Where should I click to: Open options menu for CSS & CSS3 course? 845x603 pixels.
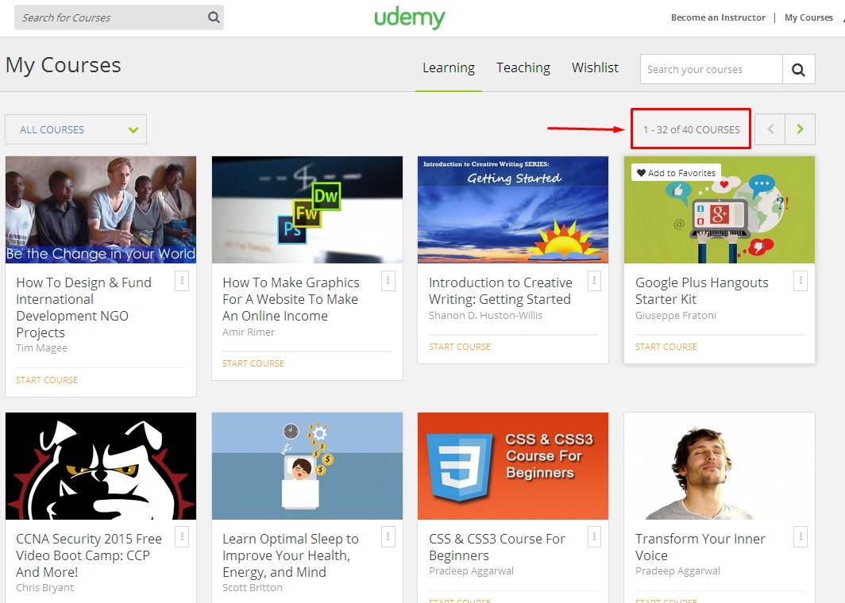click(x=594, y=537)
